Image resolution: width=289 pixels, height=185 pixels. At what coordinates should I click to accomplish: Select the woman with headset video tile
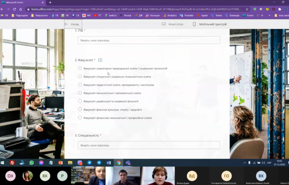158,176
